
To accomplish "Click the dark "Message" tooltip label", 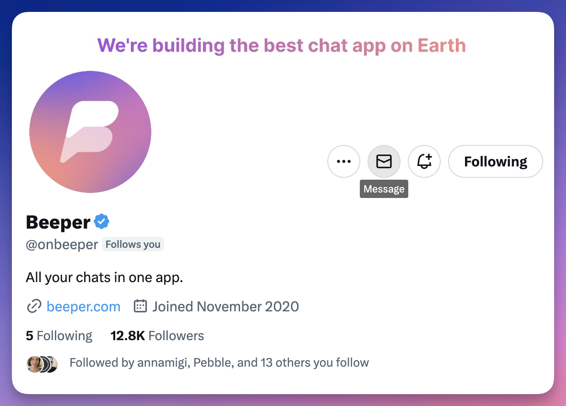I will (x=384, y=189).
